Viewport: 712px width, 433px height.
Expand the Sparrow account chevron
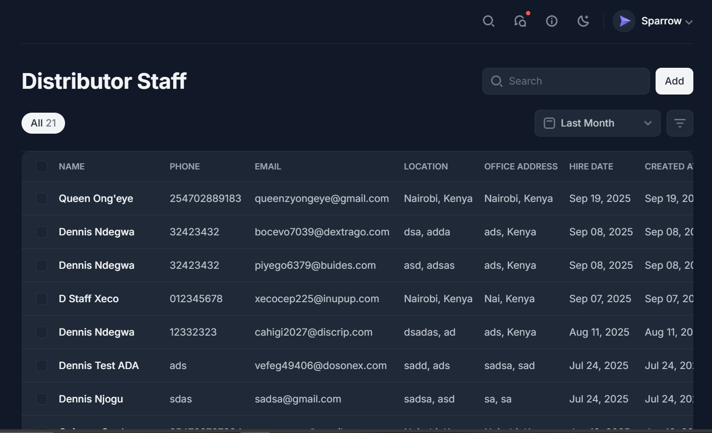point(689,21)
